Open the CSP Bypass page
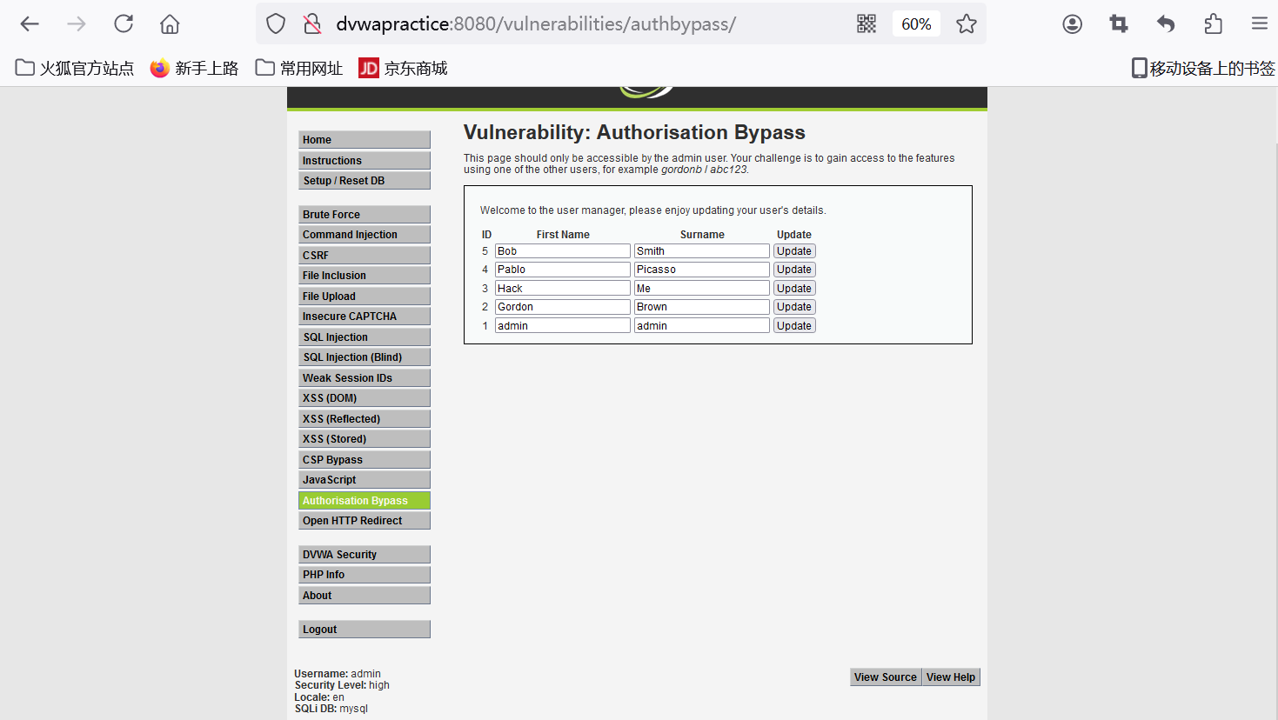Viewport: 1278px width, 720px height. point(365,460)
